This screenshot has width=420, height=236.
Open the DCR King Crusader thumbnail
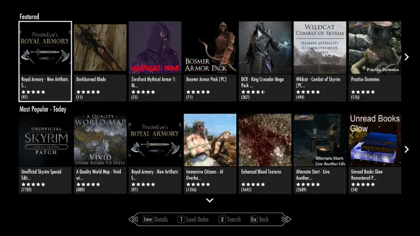(265, 48)
